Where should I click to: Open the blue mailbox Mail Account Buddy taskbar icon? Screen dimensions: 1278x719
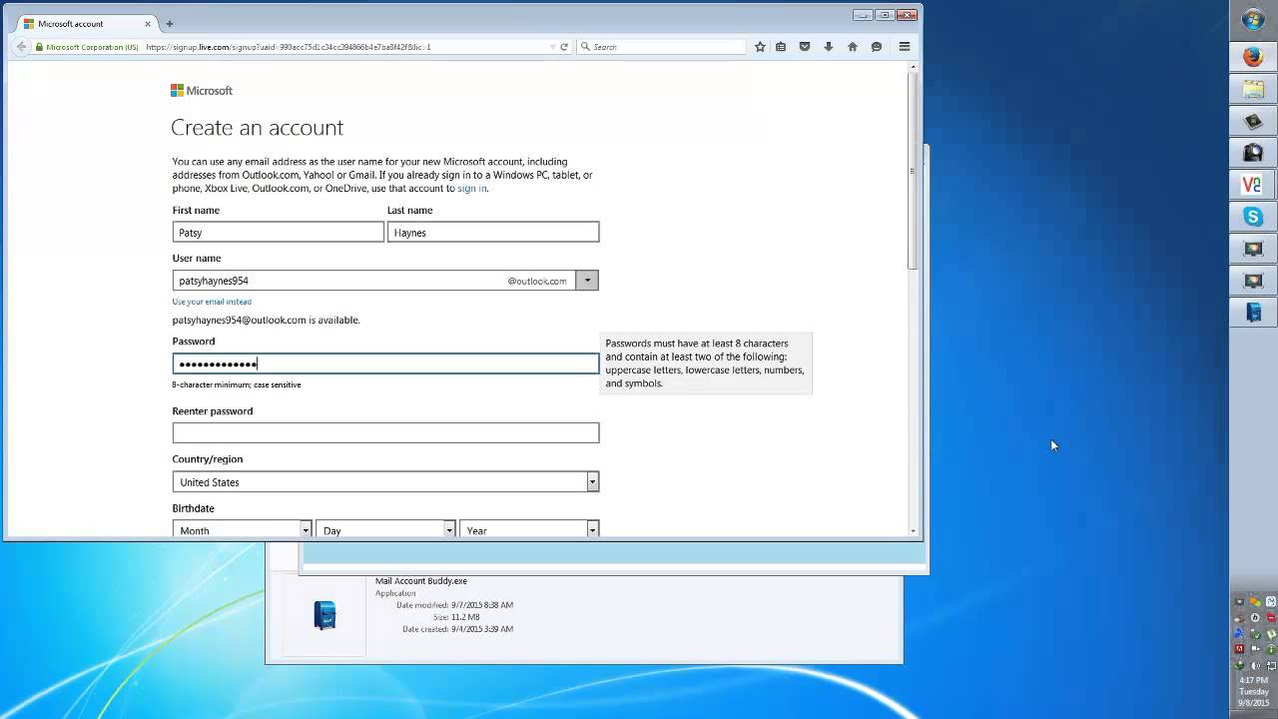tap(1253, 313)
